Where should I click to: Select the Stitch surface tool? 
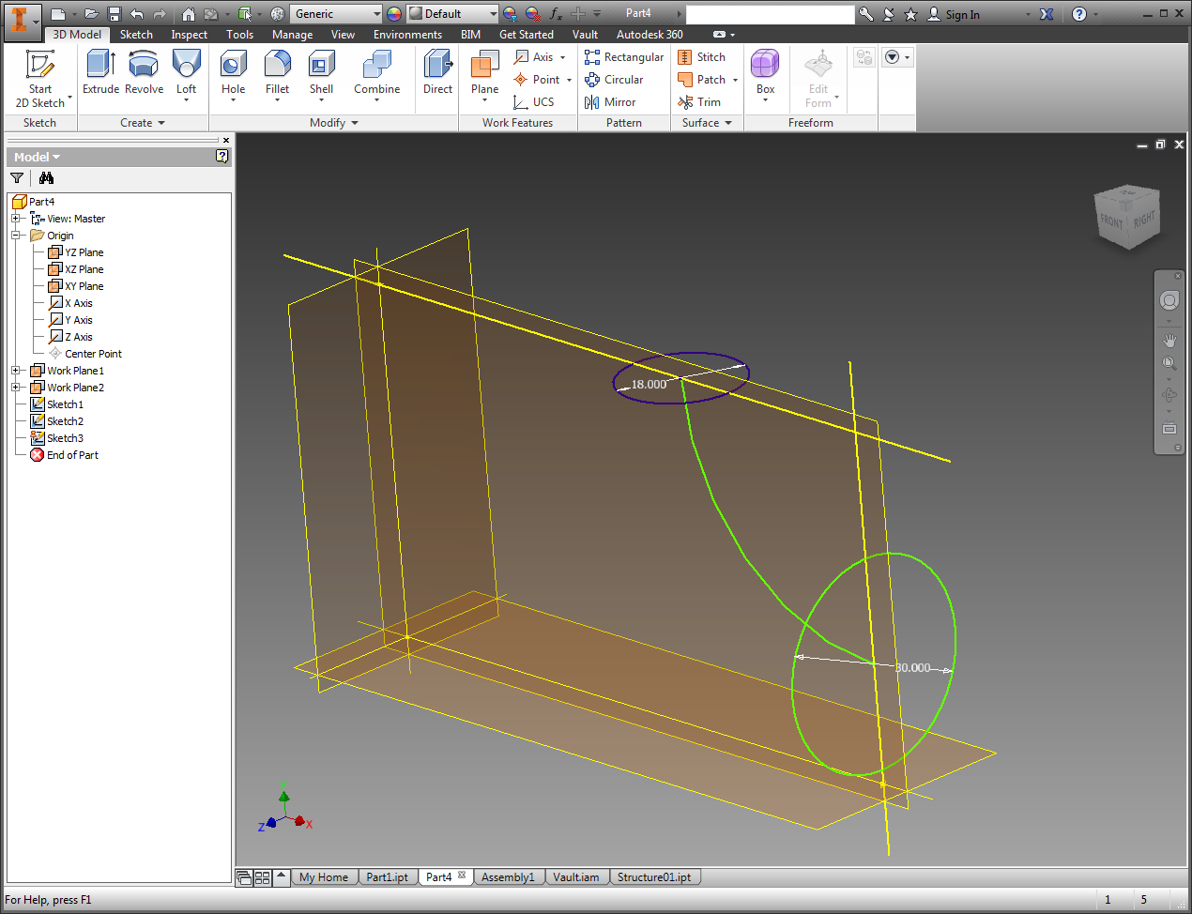[x=703, y=56]
